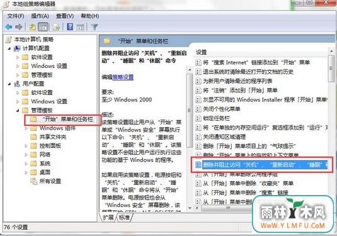337x236 pixels.
Task: Switch to the 标准 tab
Action: [125, 217]
